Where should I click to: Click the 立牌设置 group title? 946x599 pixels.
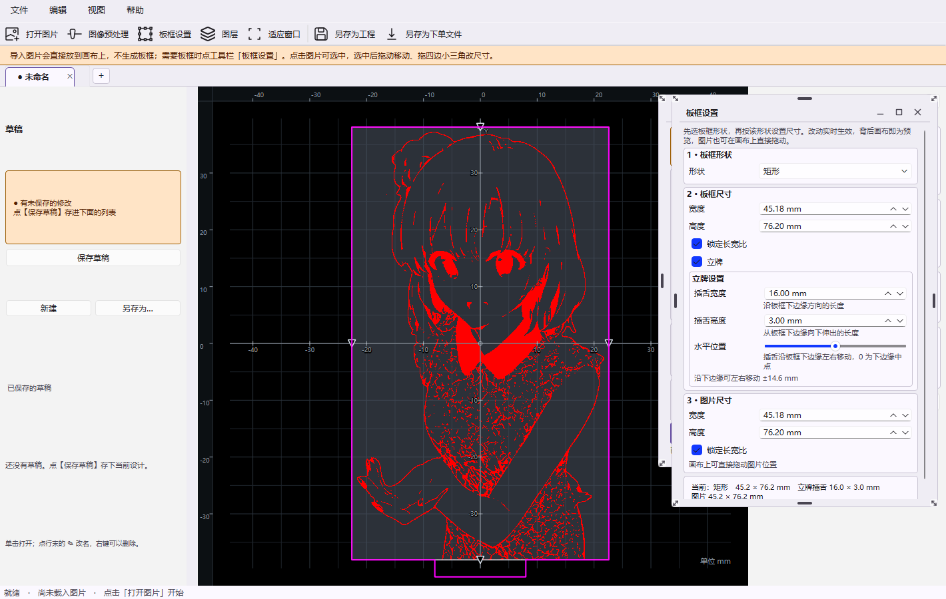708,279
